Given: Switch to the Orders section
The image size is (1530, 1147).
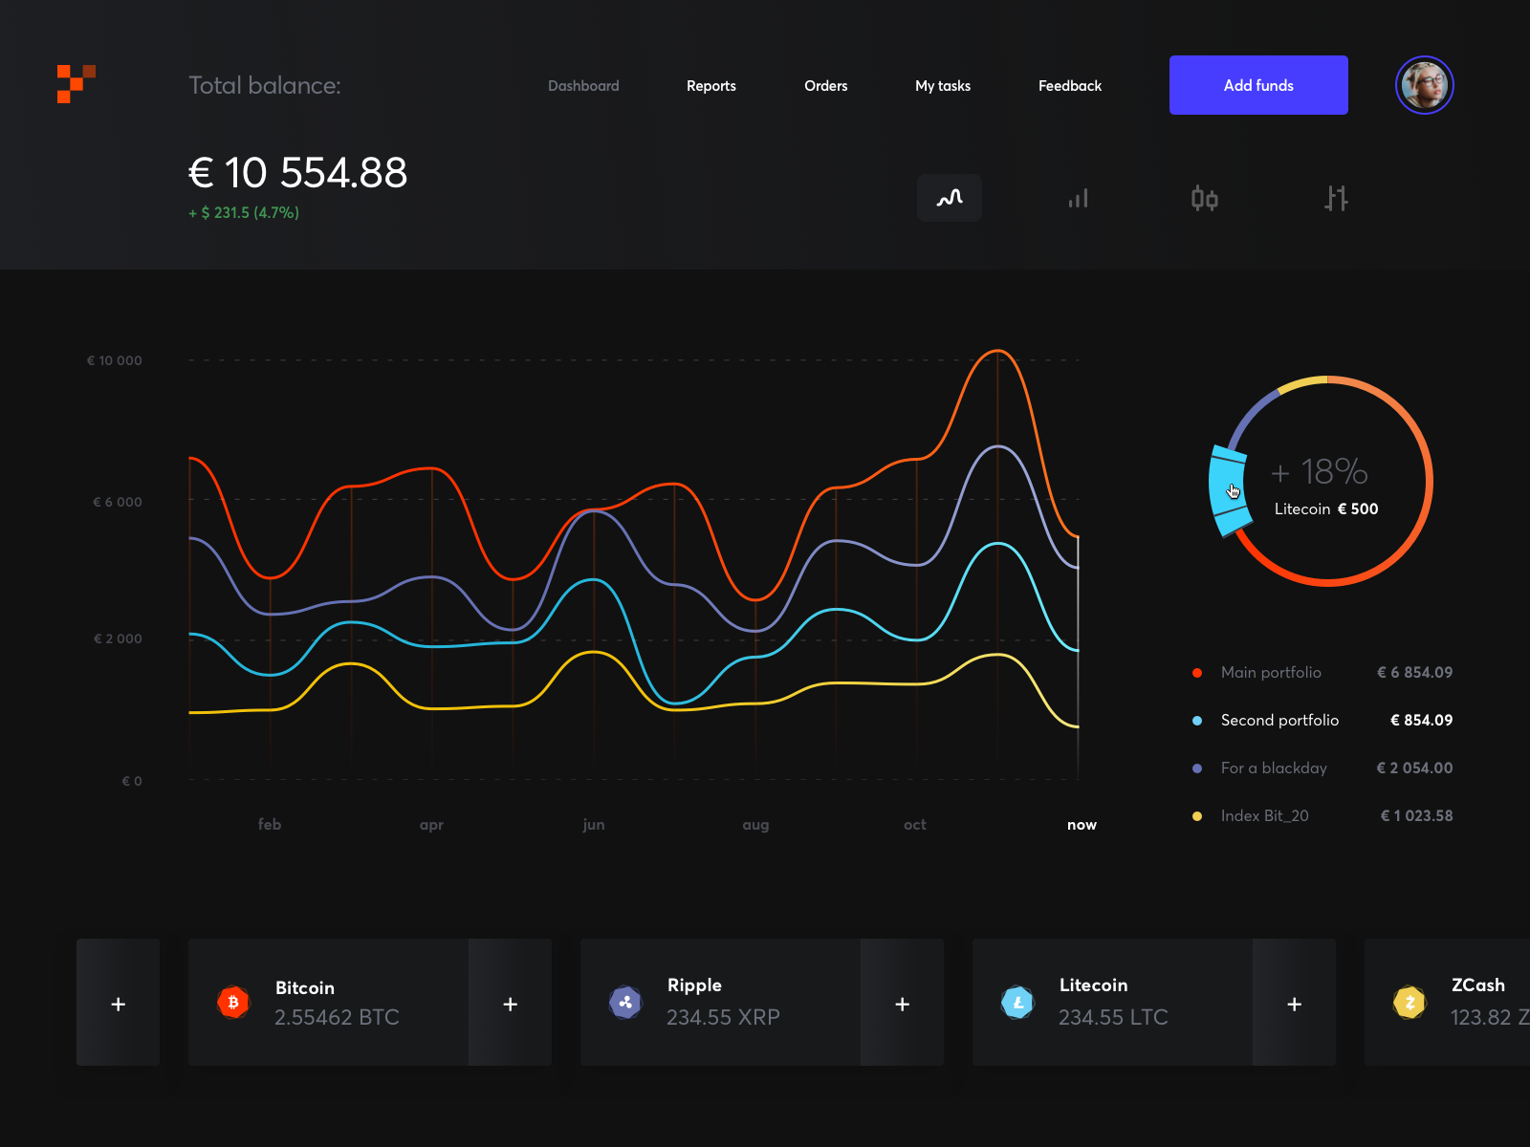Looking at the screenshot, I should [x=825, y=85].
